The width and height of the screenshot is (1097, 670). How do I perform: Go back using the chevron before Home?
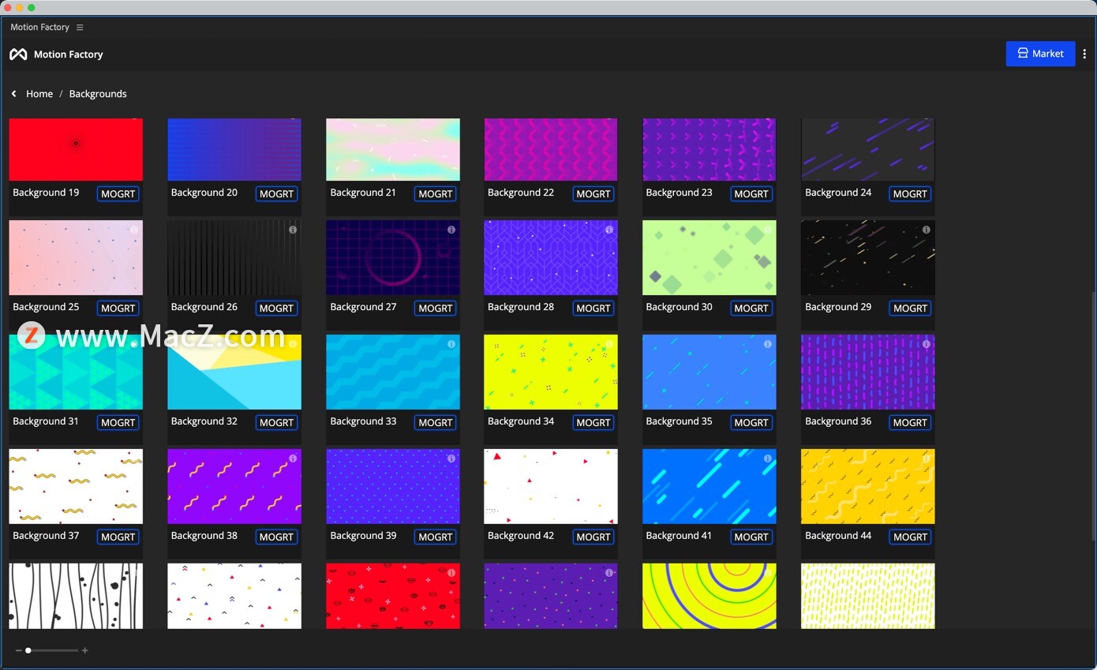click(13, 94)
